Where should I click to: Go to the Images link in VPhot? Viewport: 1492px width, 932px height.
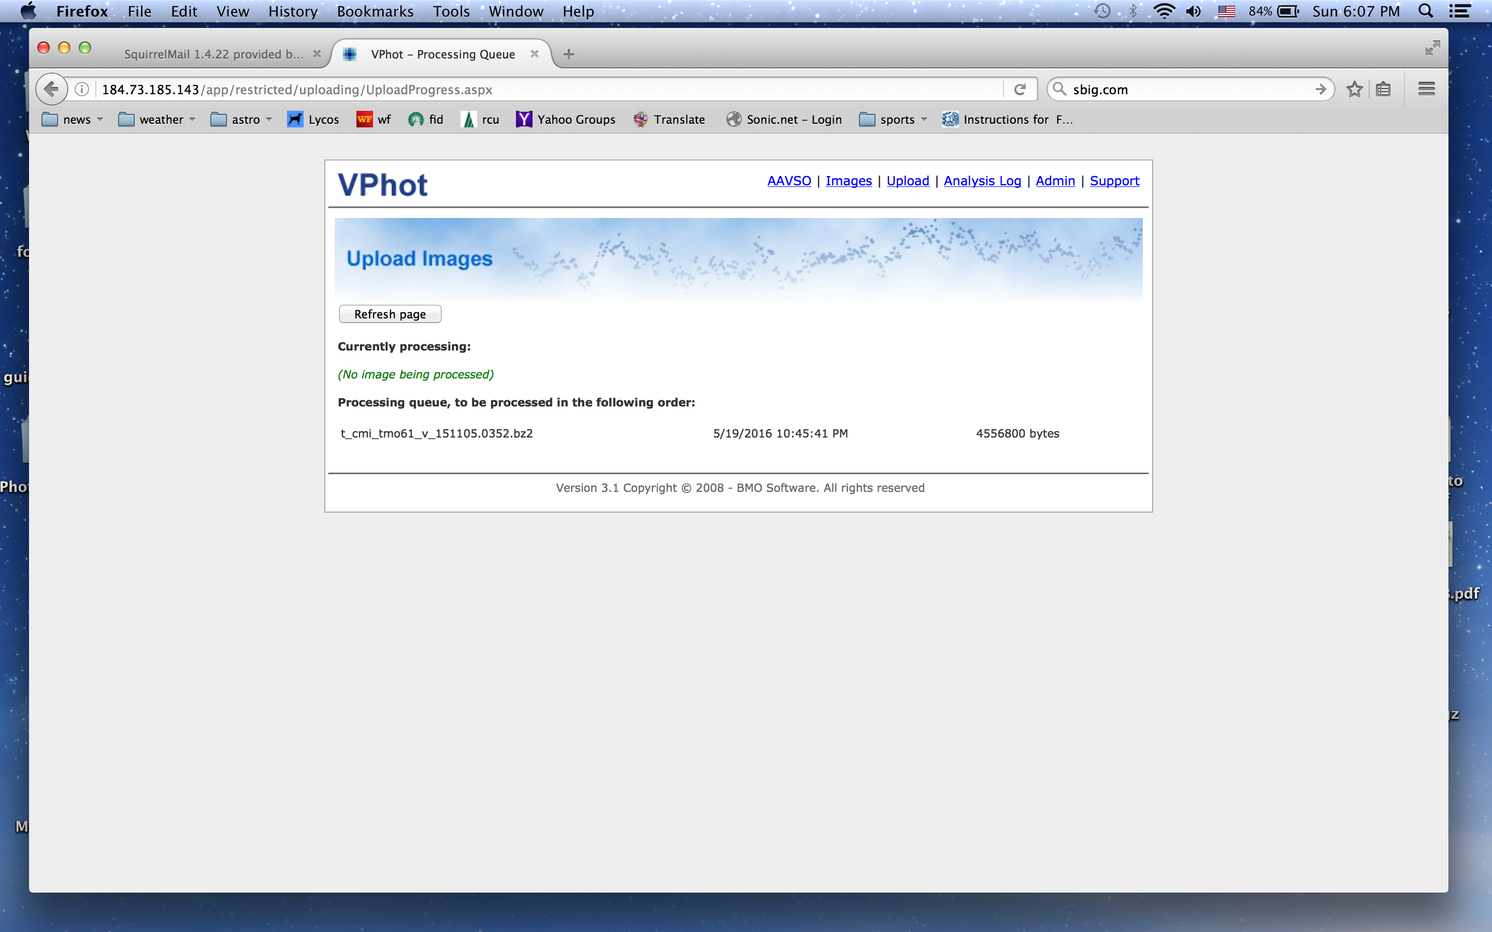(849, 181)
